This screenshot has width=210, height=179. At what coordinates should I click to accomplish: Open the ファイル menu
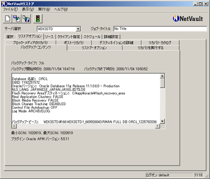coord(10,9)
